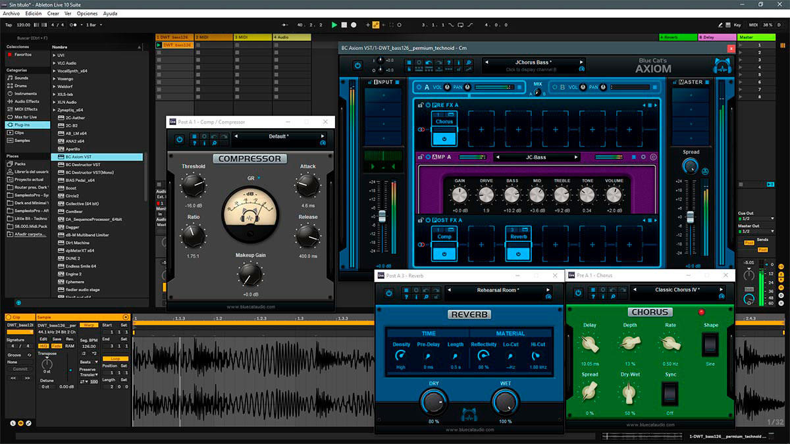The width and height of the screenshot is (790, 444).
Task: Click the Stop button in transport
Action: pyautogui.click(x=344, y=25)
